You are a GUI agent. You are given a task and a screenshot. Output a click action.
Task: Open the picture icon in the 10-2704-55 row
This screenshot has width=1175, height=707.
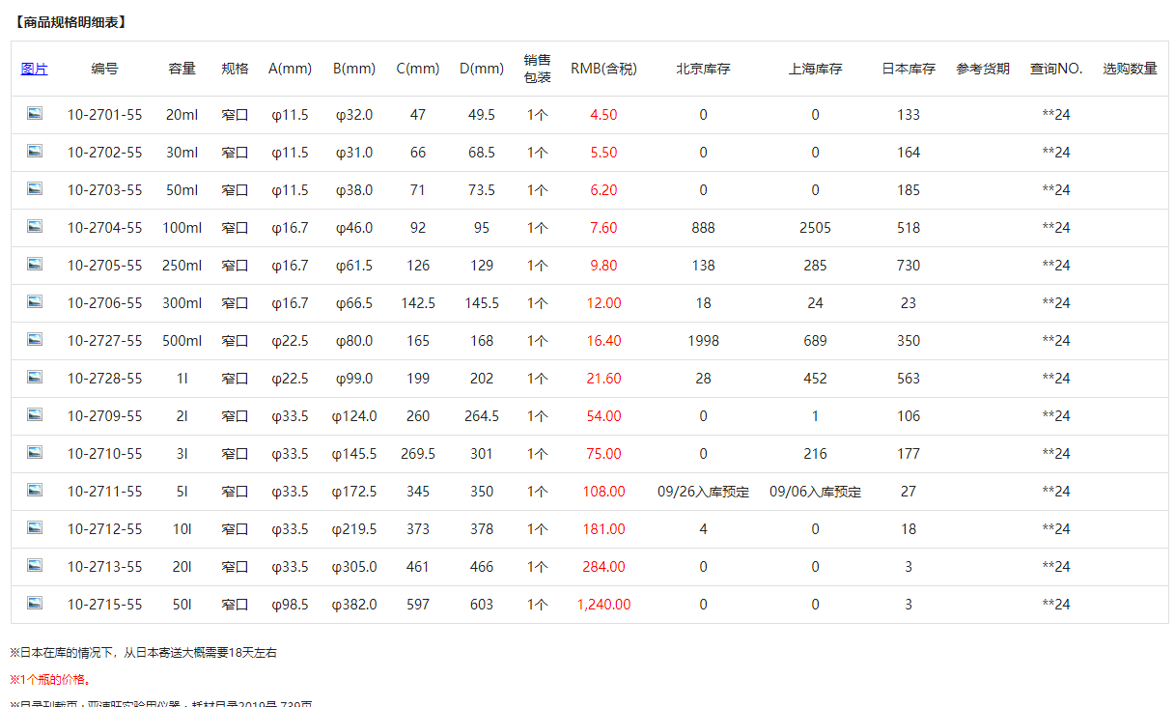[35, 226]
